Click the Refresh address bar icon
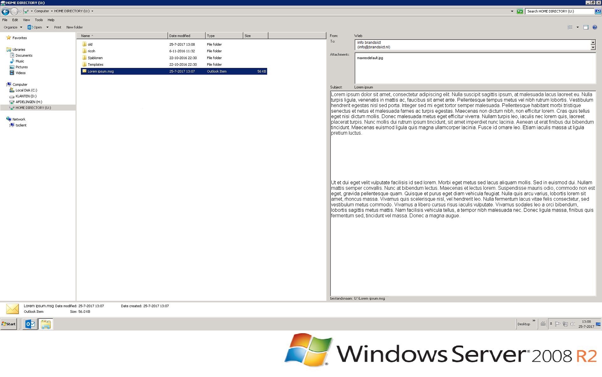The height and width of the screenshot is (377, 602). pyautogui.click(x=520, y=11)
